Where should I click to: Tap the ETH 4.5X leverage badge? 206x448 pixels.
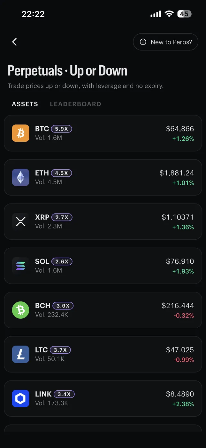point(62,173)
